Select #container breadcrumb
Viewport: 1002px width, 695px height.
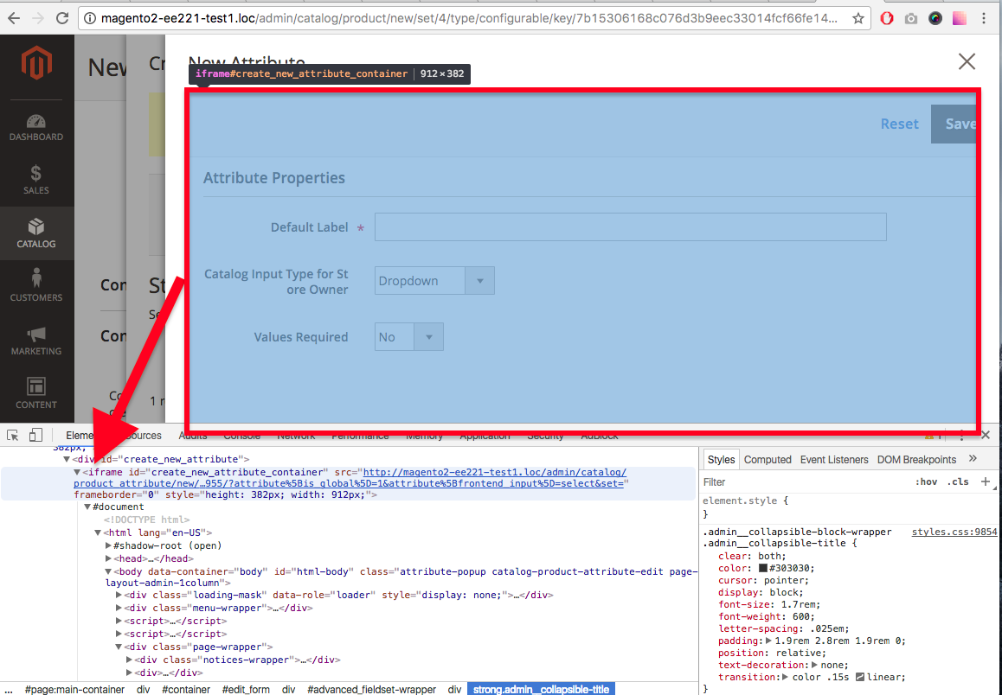click(186, 689)
